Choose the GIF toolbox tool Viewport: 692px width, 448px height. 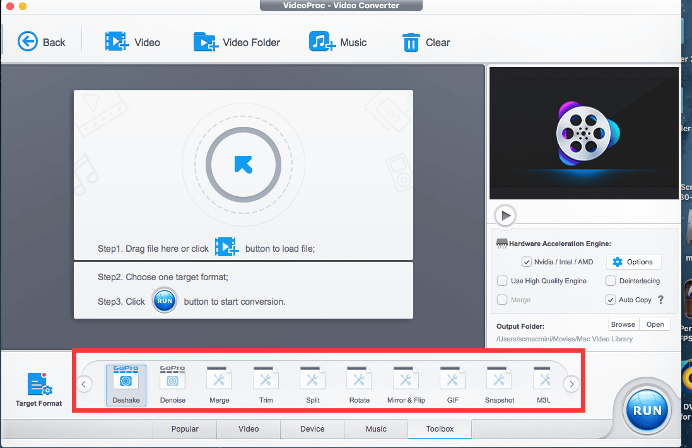453,384
